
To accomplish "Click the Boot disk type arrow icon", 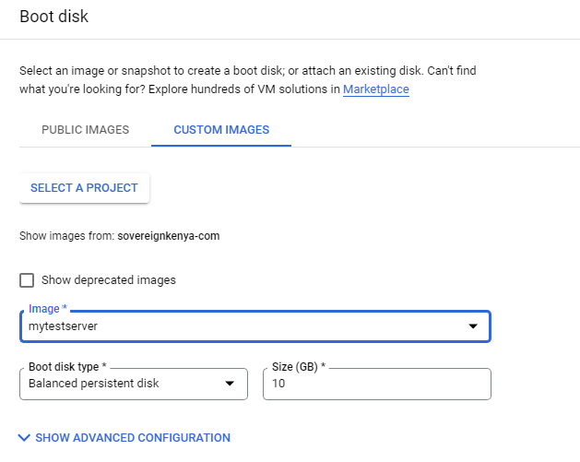I will (x=230, y=384).
